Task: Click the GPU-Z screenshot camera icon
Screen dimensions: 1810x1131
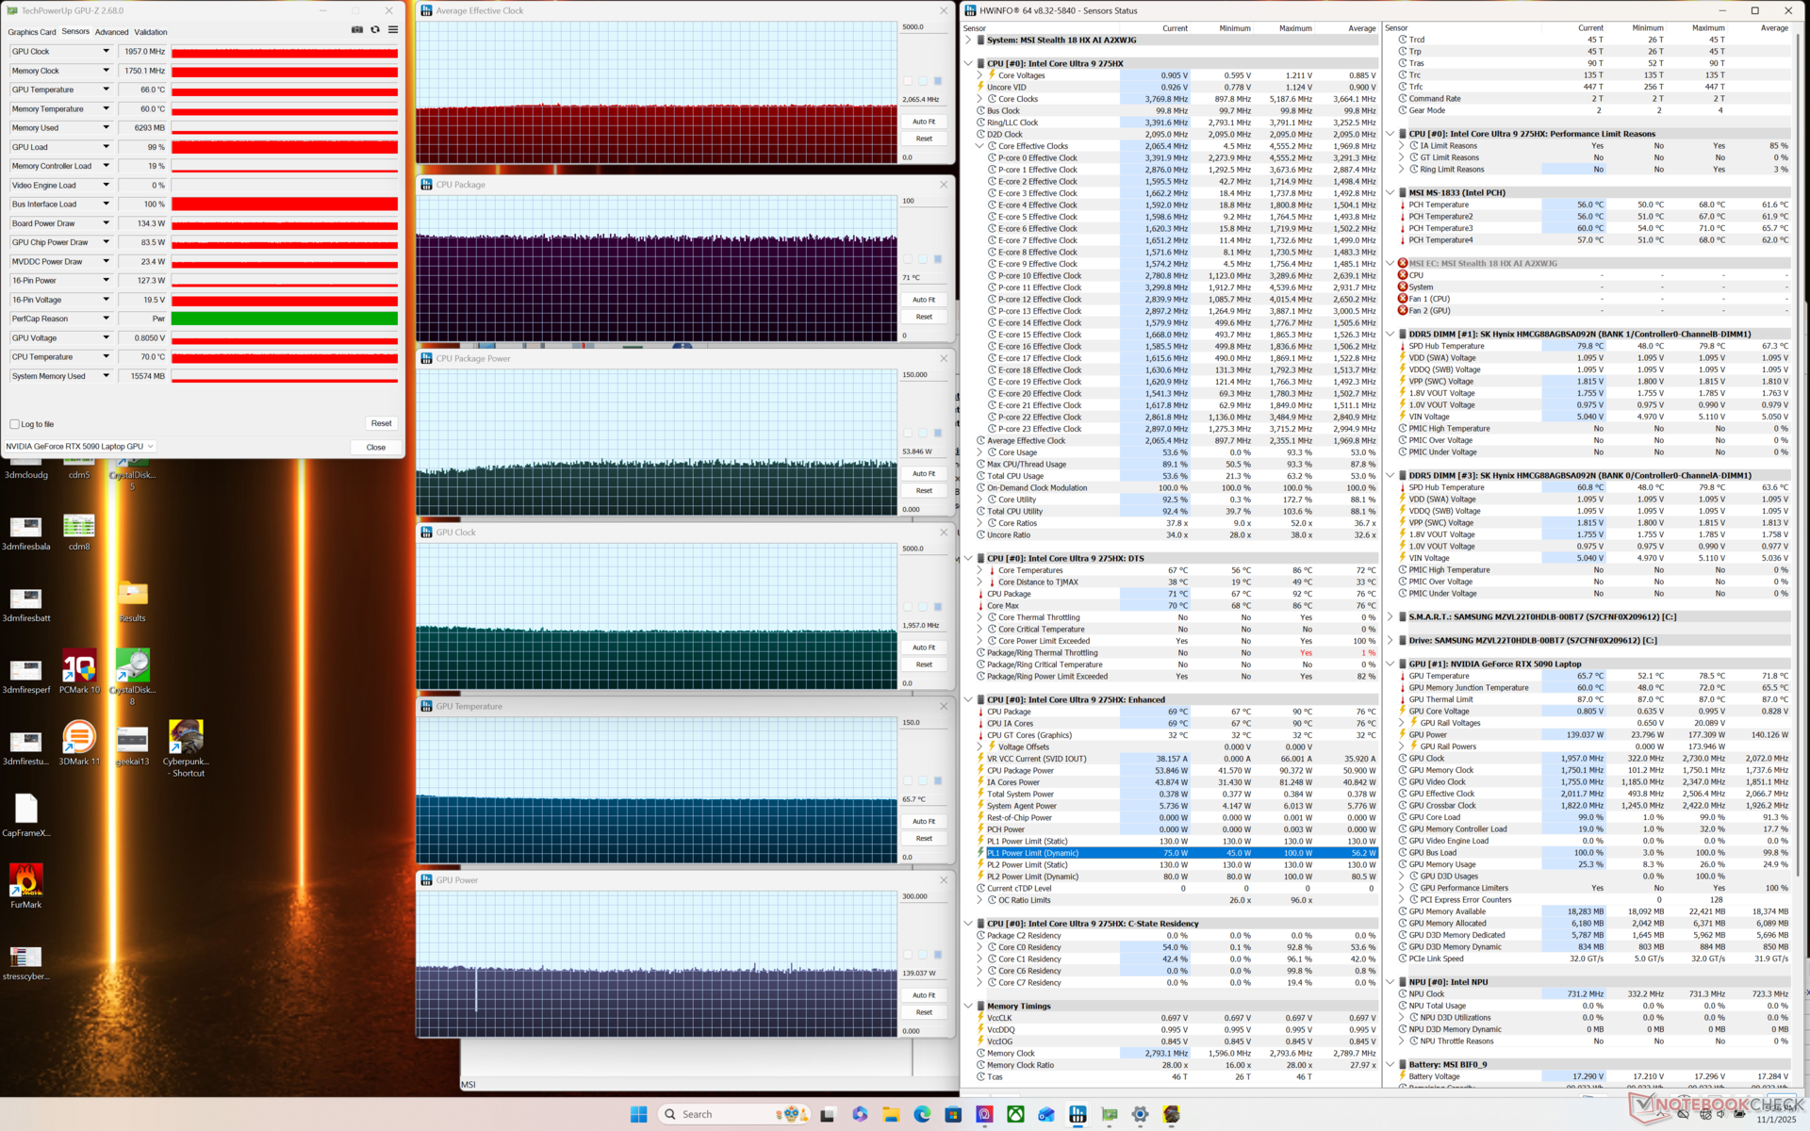Action: coord(357,30)
